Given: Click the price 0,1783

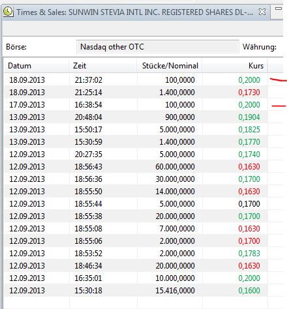Looking at the screenshot, I should point(249,254).
